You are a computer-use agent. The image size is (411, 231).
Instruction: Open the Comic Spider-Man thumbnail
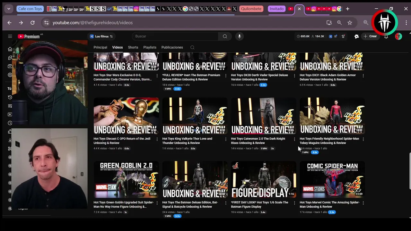click(x=332, y=179)
